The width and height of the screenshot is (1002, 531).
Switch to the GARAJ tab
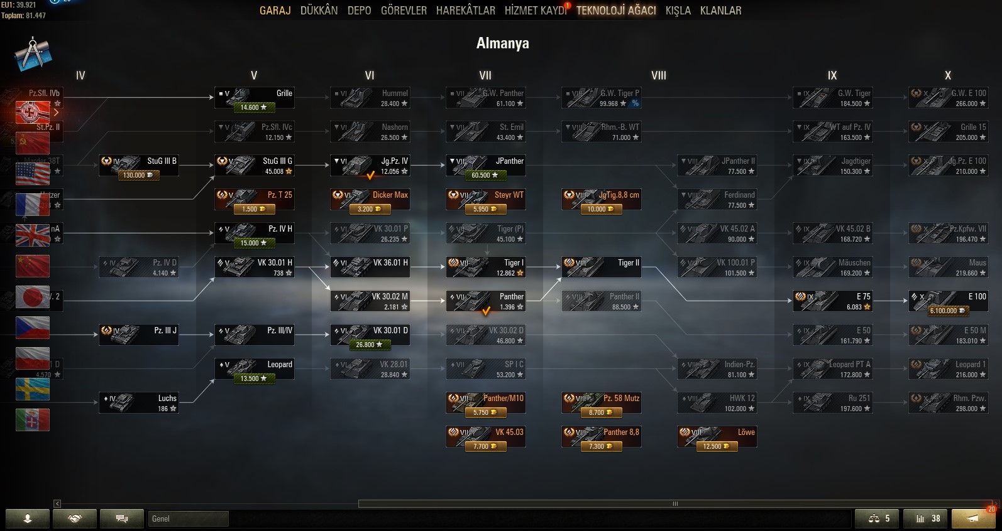tap(275, 10)
